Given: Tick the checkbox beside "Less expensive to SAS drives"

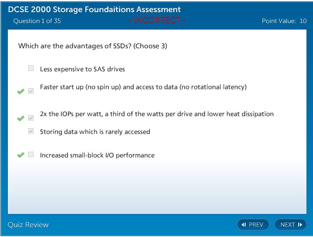Looking at the screenshot, I should click(31, 68).
